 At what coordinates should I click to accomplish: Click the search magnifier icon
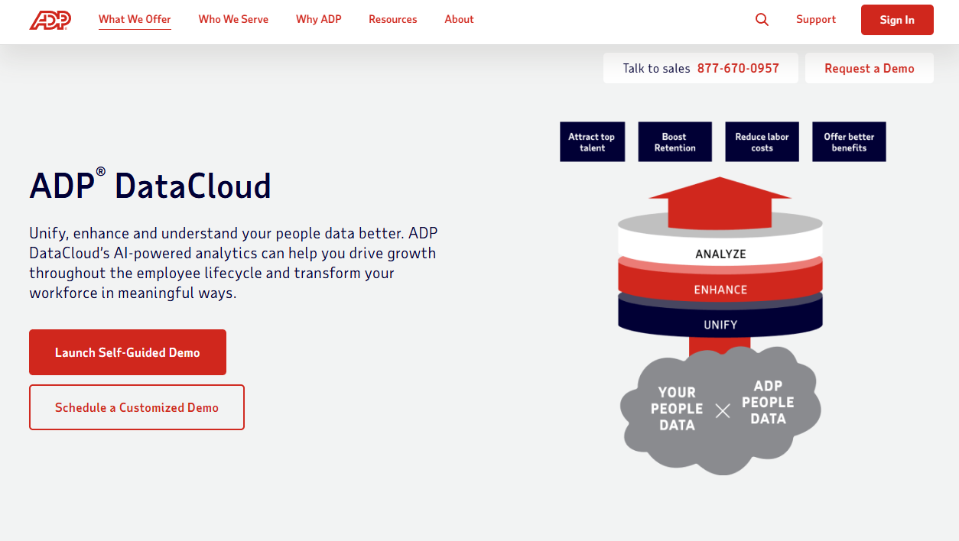point(762,19)
